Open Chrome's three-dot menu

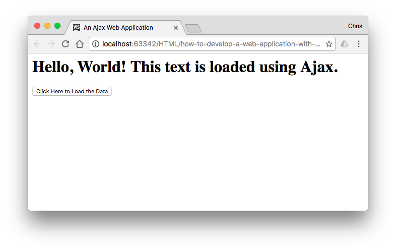359,44
